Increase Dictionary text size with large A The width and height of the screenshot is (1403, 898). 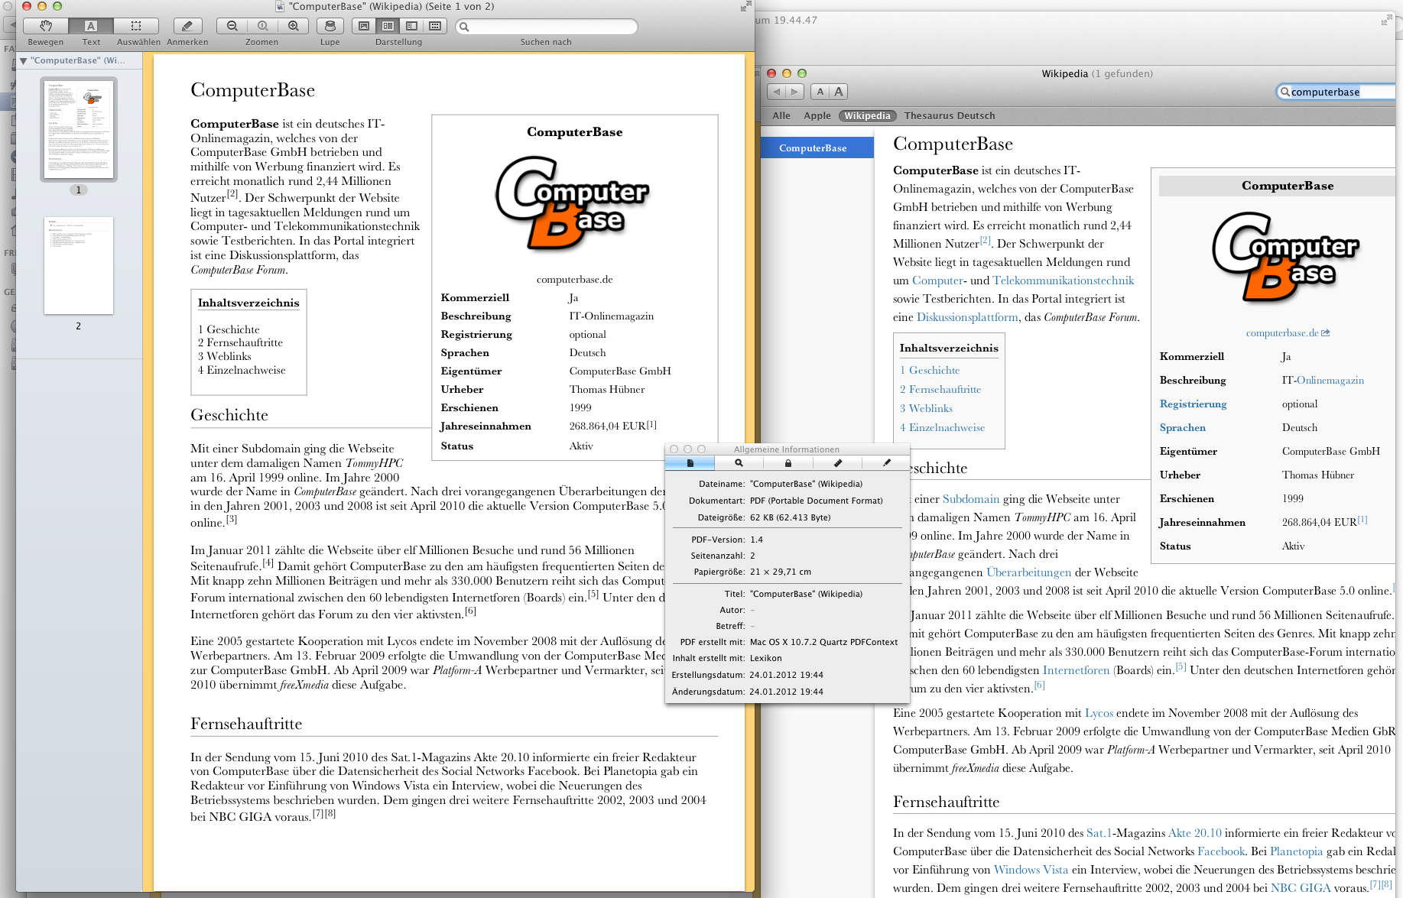(x=839, y=92)
